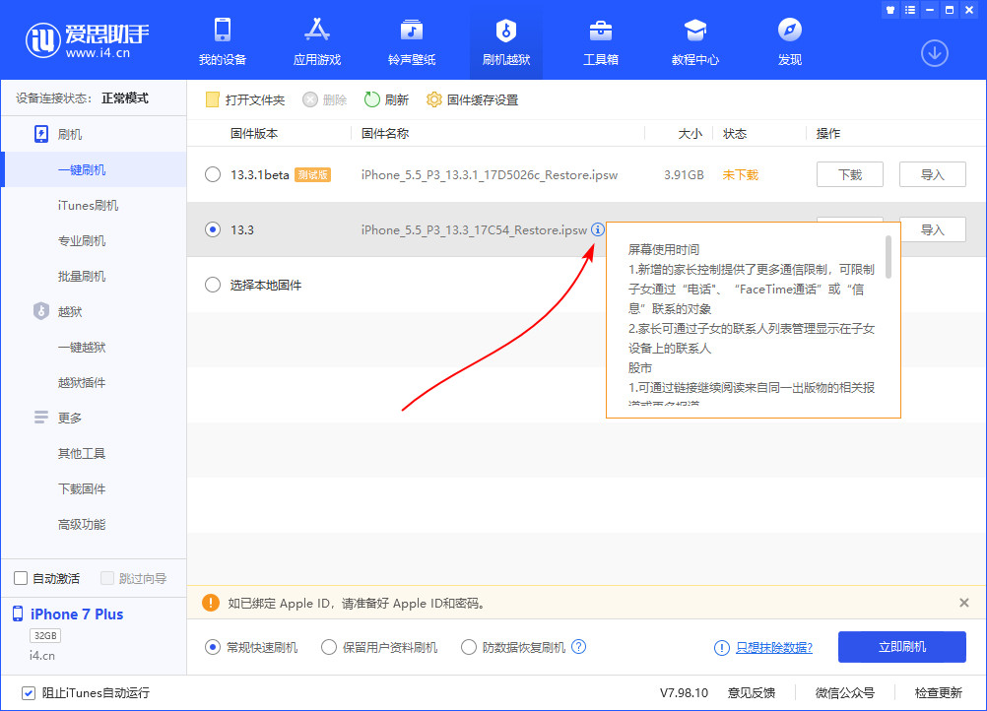Image resolution: width=987 pixels, height=711 pixels.
Task: Select the 13.3.1beta firmware radio button
Action: click(x=213, y=174)
